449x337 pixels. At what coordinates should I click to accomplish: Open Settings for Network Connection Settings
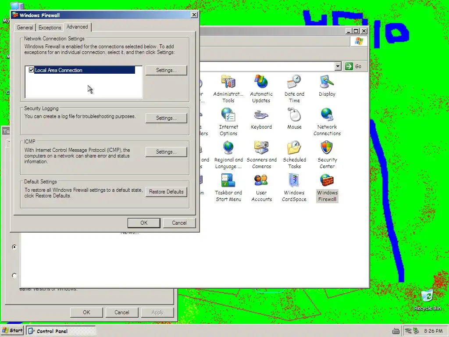(x=166, y=70)
